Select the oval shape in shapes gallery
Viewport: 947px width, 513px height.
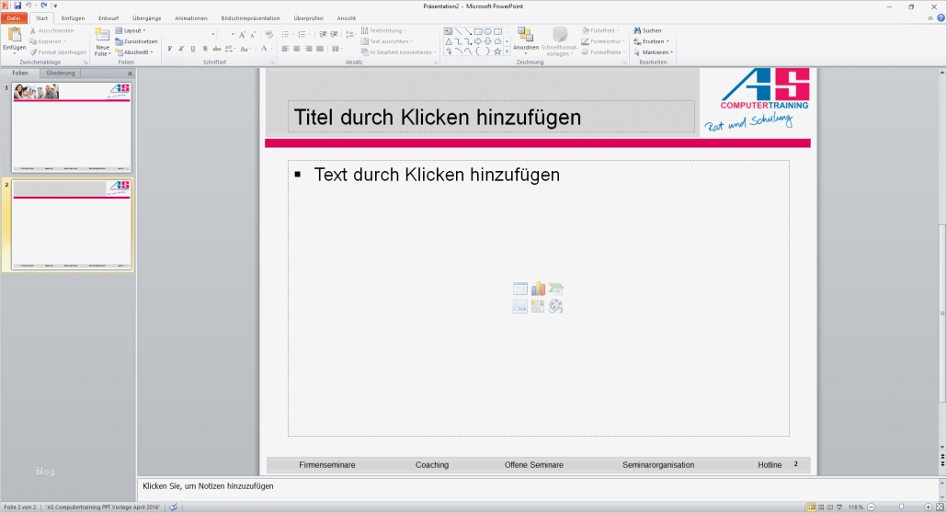click(x=487, y=31)
